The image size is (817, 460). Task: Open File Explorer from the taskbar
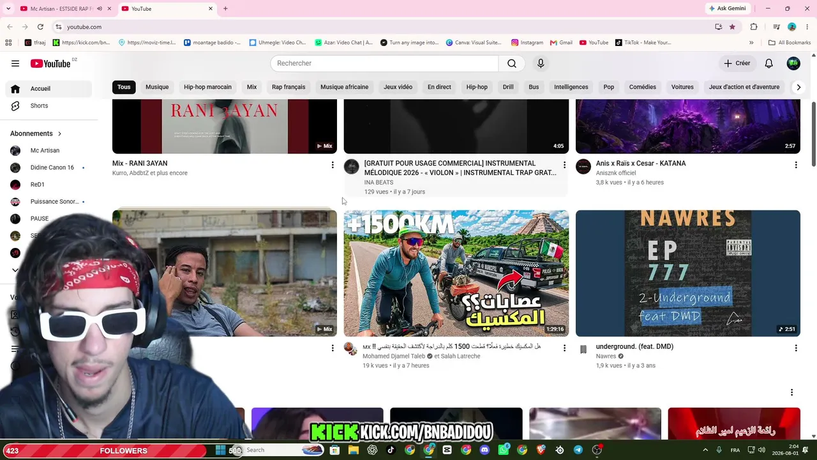[353, 450]
